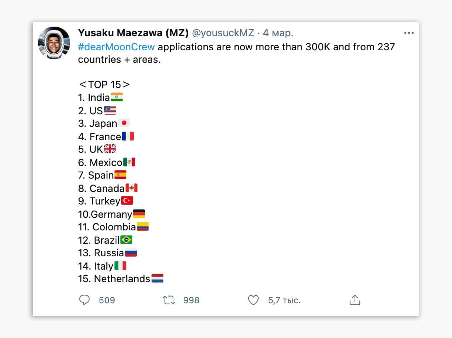The width and height of the screenshot is (452, 338).
Task: Click the 509 replies count
Action: [x=107, y=300]
